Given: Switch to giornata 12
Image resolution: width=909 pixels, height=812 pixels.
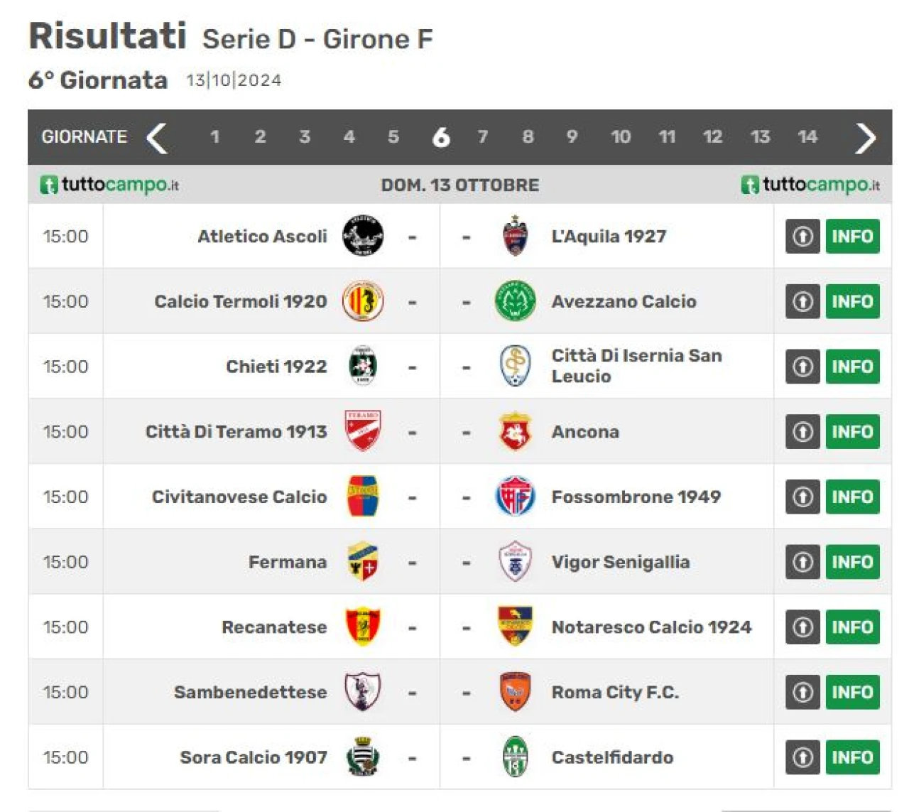Looking at the screenshot, I should 712,136.
